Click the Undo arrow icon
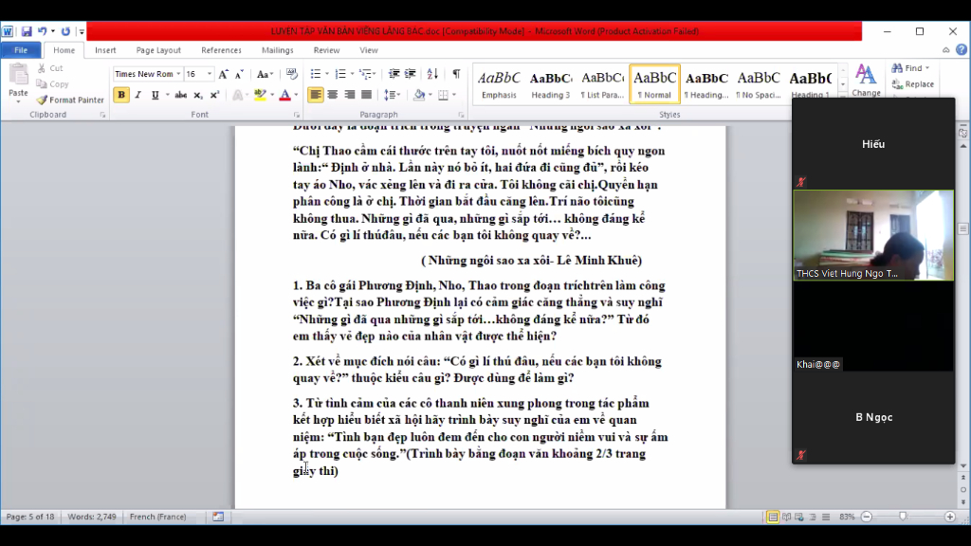This screenshot has width=971, height=546. 42,31
